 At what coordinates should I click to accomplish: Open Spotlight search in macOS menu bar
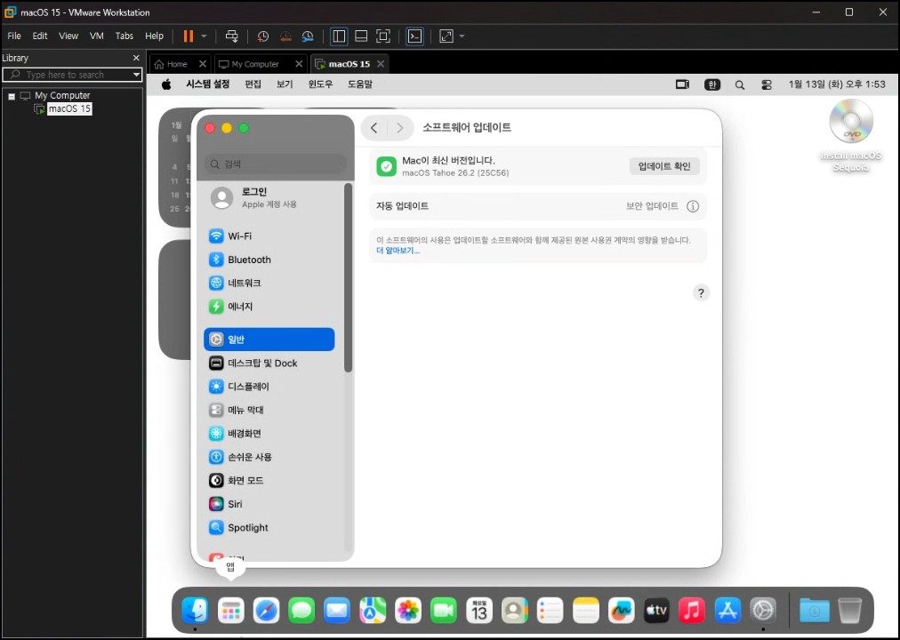pyautogui.click(x=740, y=84)
